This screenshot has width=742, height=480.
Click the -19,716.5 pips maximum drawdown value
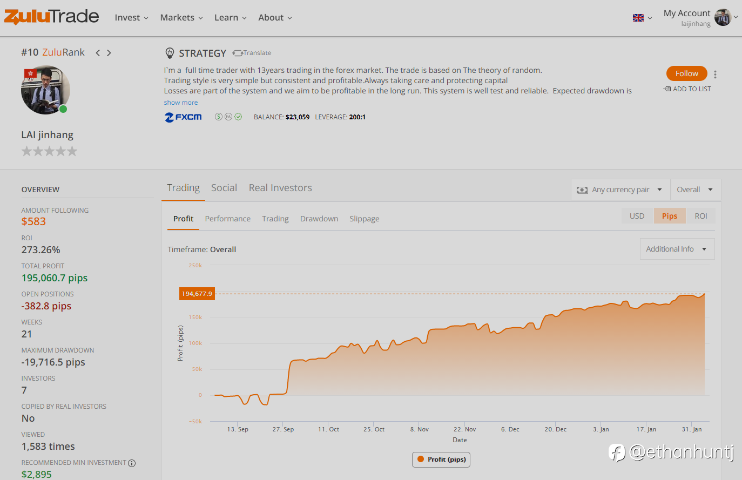(x=53, y=362)
